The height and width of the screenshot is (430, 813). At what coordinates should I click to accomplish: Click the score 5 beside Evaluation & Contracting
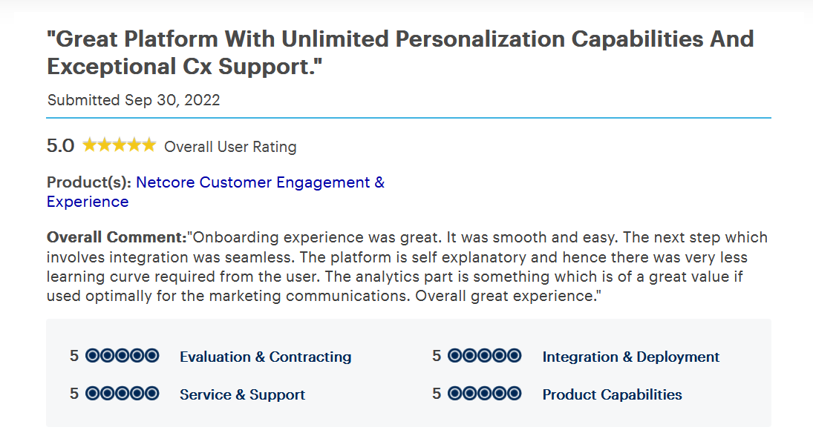point(74,356)
